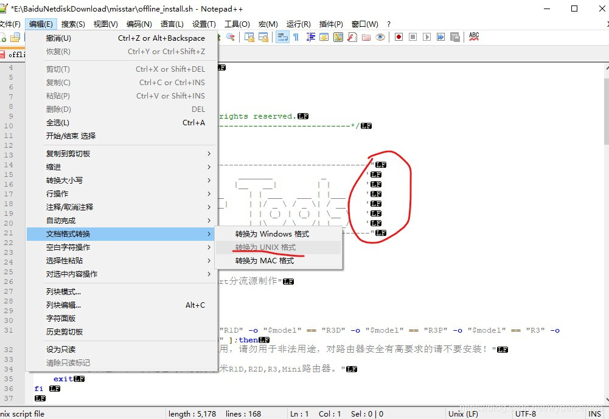Click the stop macro recording icon
The height and width of the screenshot is (419, 609).
click(x=413, y=37)
